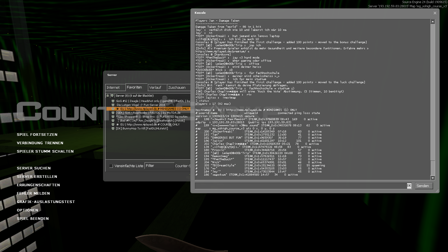Start the GRAFIK-AUSLASTUNGSTEST
Viewport: 448px width, 252px height.
pos(46,202)
